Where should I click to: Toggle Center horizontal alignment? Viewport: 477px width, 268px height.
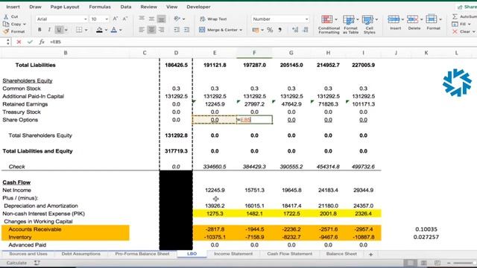(151, 30)
